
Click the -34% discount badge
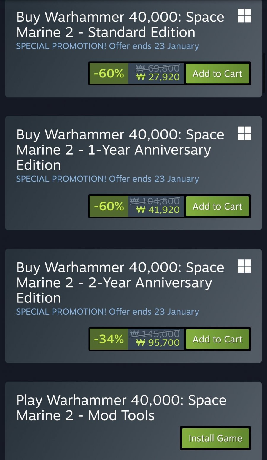point(109,339)
